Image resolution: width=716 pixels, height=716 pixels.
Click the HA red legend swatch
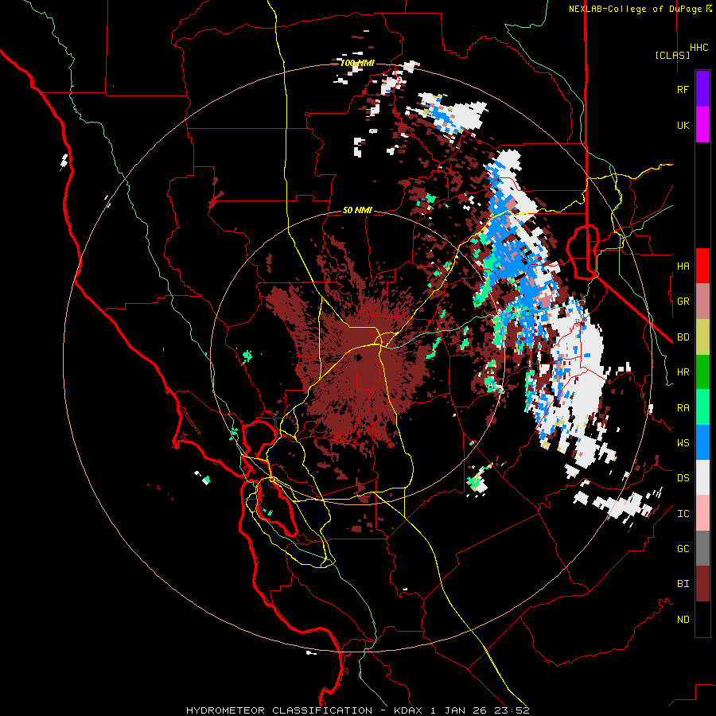pos(702,266)
